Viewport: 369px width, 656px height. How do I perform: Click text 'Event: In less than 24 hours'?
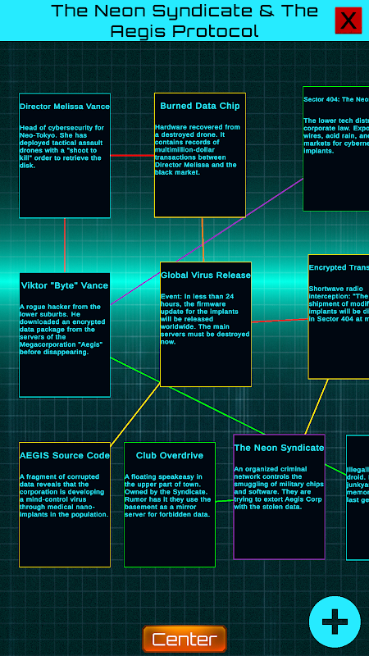(x=198, y=300)
